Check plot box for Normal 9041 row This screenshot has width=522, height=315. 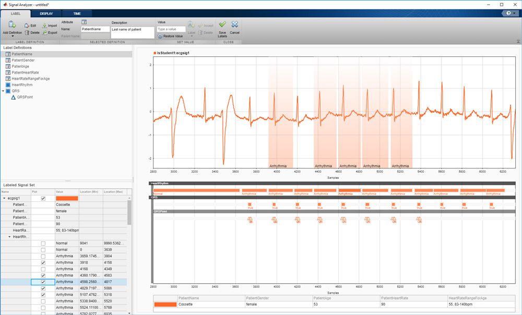[x=43, y=243]
